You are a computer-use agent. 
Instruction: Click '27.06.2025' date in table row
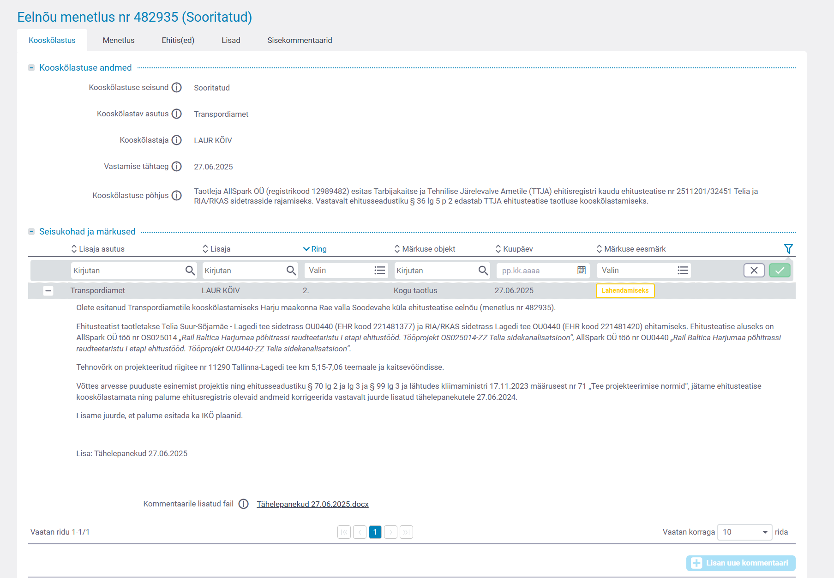tap(514, 291)
